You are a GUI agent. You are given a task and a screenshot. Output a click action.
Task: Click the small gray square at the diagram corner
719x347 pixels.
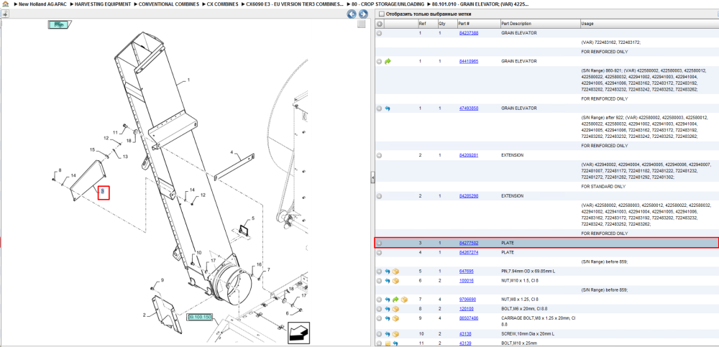pyautogui.click(x=362, y=24)
